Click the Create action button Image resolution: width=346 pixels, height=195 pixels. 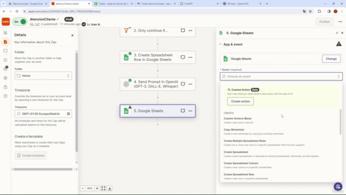click(240, 101)
